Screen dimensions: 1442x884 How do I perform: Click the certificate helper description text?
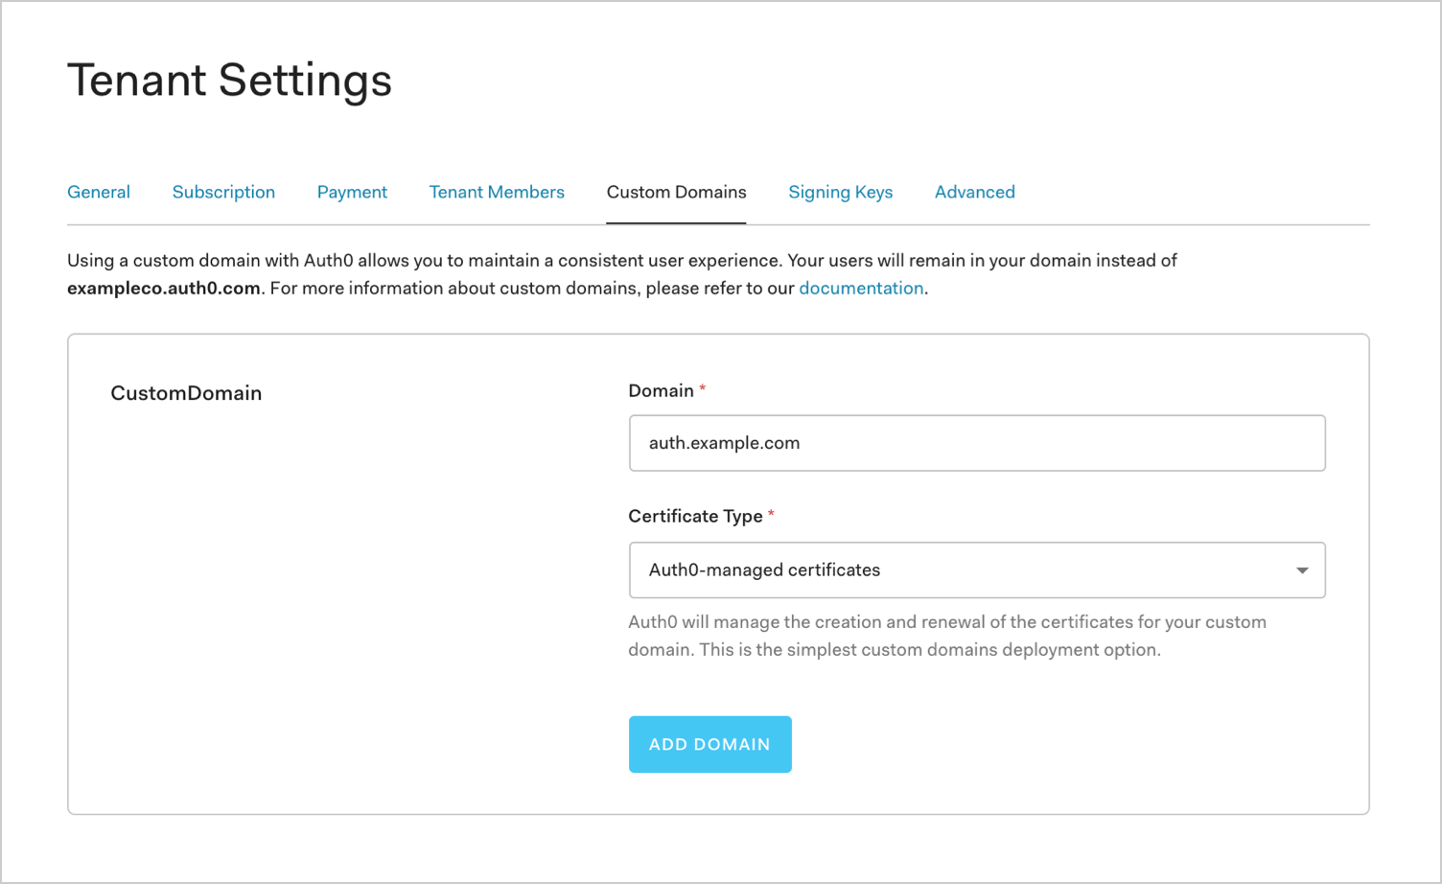[946, 636]
